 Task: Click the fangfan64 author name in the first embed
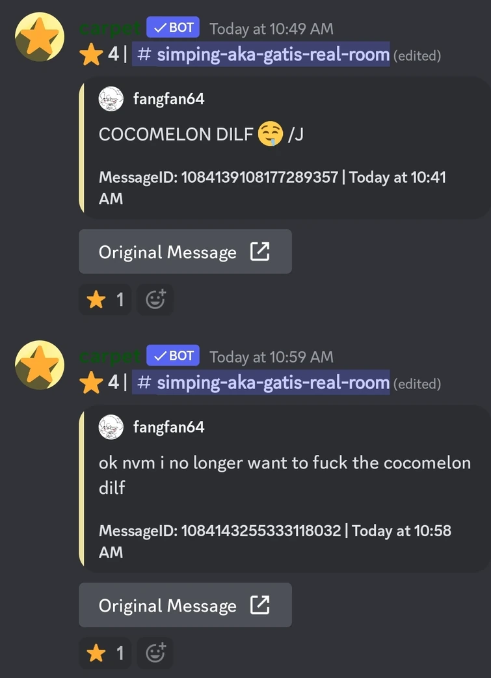pyautogui.click(x=168, y=100)
